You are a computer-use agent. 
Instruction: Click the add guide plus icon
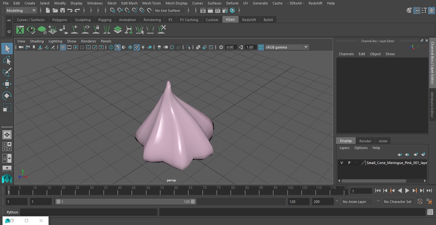(74, 30)
